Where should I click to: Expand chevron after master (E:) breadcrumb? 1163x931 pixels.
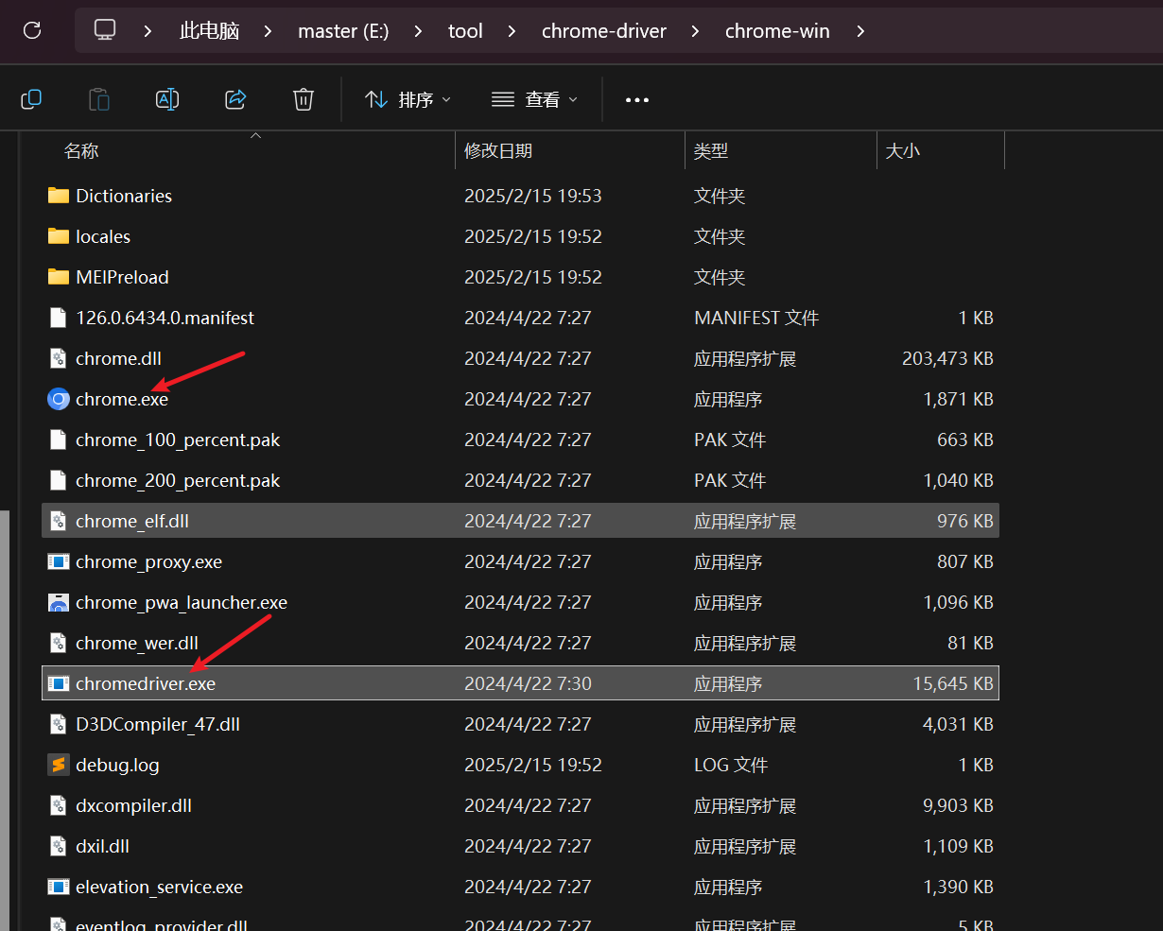tap(419, 31)
